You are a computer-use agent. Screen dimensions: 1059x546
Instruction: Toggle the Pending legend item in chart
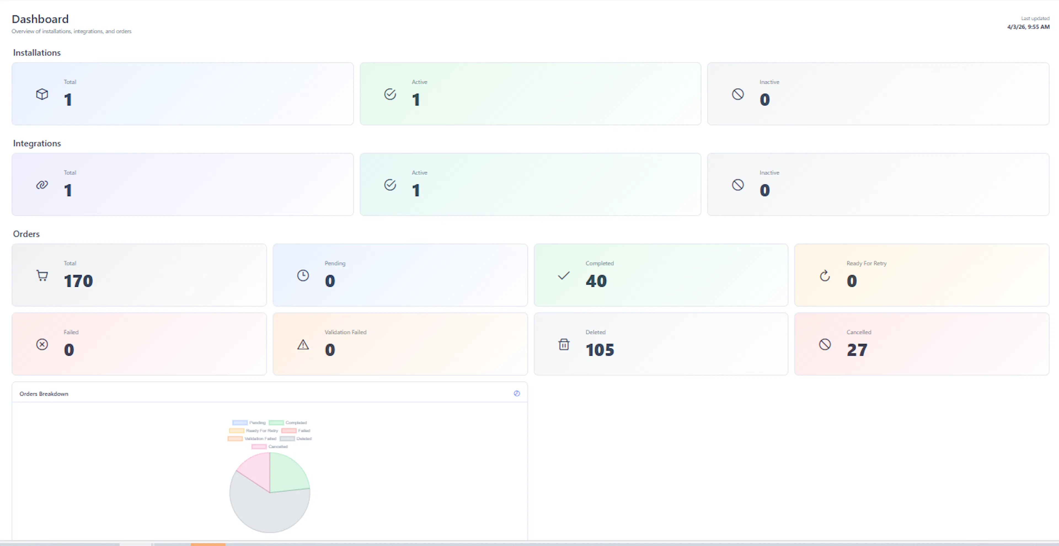[249, 423]
